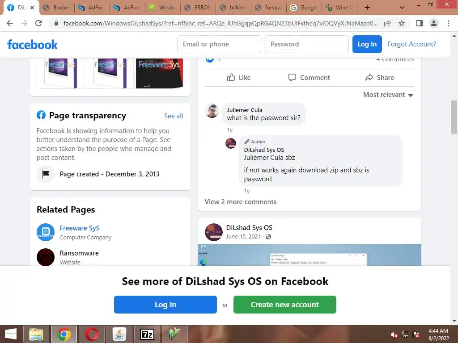Open the Forgot Account? link
This screenshot has height=343, width=458.
pos(411,44)
